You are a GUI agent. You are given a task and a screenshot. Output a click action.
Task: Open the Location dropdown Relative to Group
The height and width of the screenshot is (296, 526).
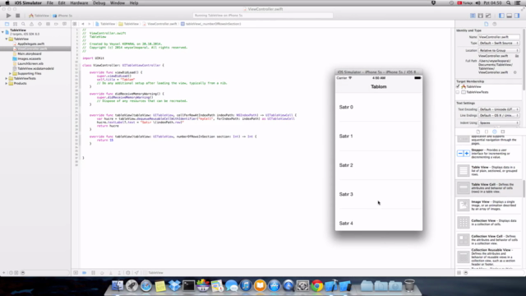(499, 50)
